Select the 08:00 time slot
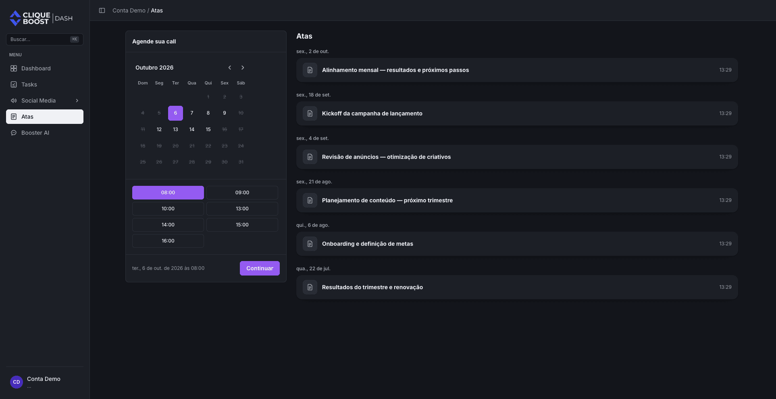The image size is (776, 399). pos(168,193)
